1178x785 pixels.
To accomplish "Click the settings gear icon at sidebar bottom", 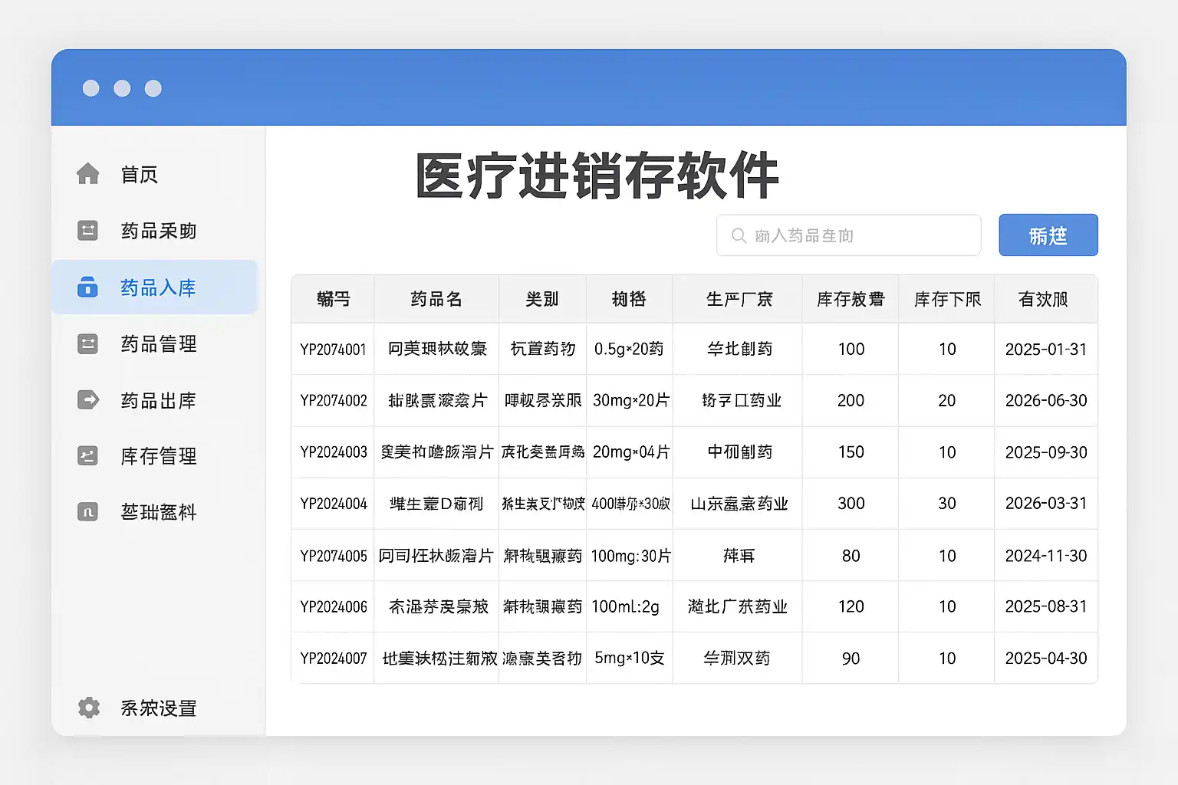I will [x=89, y=708].
